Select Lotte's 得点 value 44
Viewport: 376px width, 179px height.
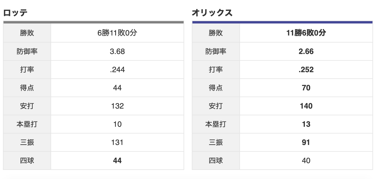point(117,88)
